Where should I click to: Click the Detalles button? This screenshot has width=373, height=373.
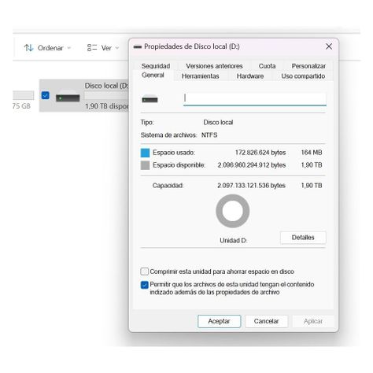pyautogui.click(x=303, y=238)
